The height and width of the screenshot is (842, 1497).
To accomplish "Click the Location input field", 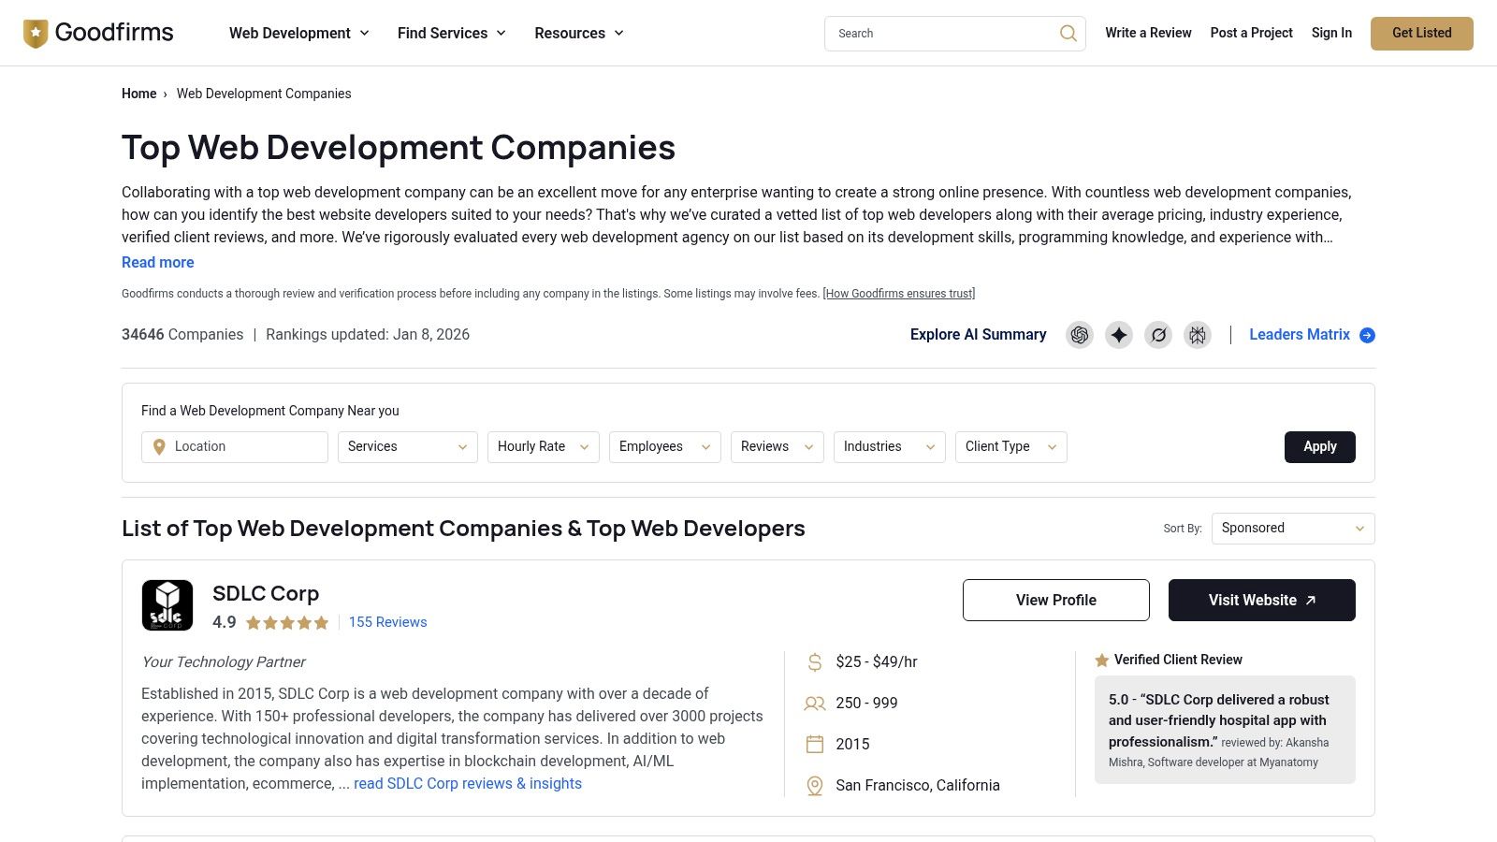I will (245, 447).
